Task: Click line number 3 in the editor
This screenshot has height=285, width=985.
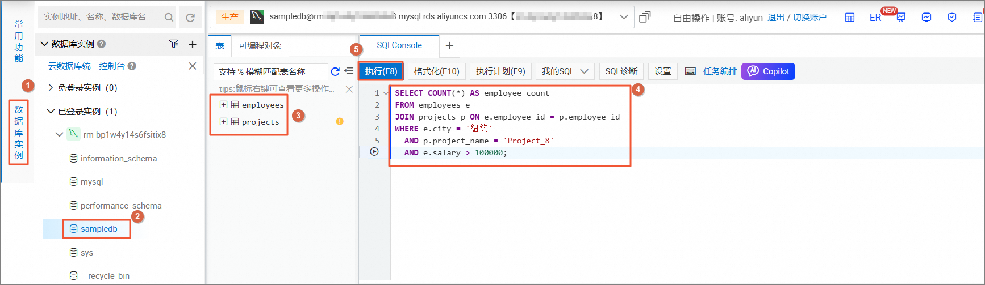Action: point(377,117)
